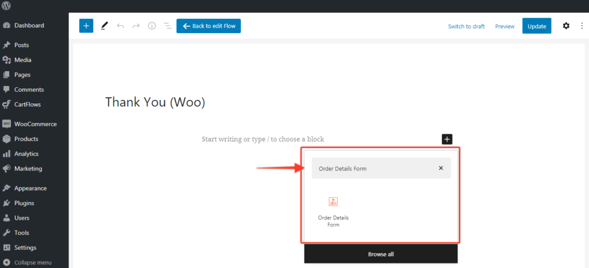Insert the Order Details Form block

click(x=333, y=211)
